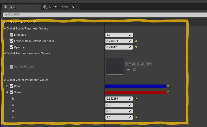Open the T_Metal_Steel_N texture dropdown
The image size is (207, 127).
(138, 64)
